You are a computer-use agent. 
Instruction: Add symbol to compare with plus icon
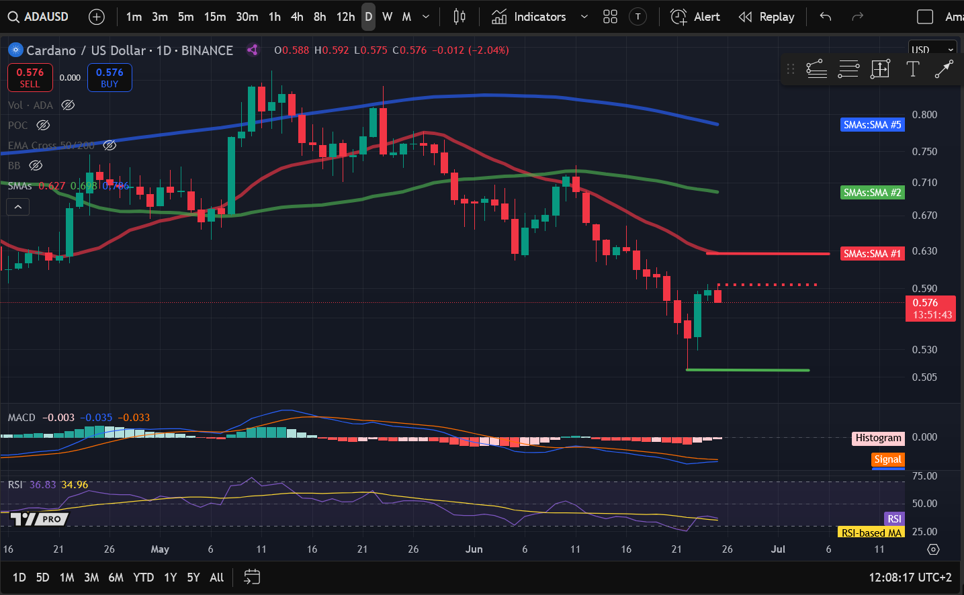97,17
